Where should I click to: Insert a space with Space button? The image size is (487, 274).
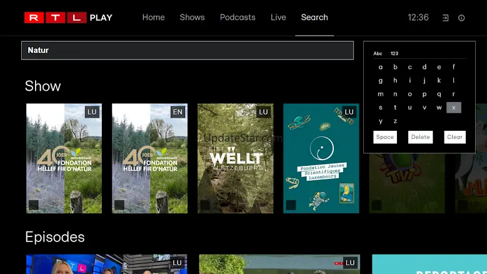pos(385,137)
